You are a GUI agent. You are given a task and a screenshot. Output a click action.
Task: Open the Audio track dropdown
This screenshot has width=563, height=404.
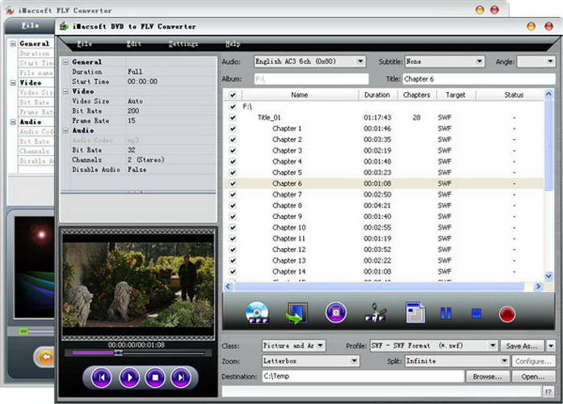coord(359,61)
